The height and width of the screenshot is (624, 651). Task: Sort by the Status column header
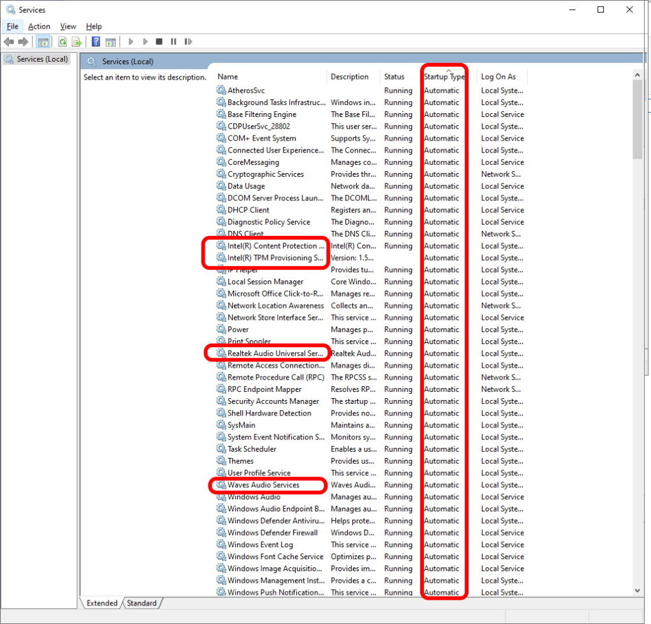[394, 76]
